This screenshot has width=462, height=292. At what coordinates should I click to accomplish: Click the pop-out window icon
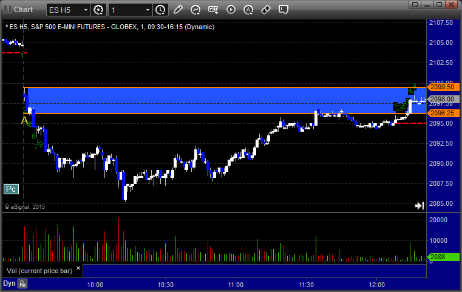pos(415,4)
